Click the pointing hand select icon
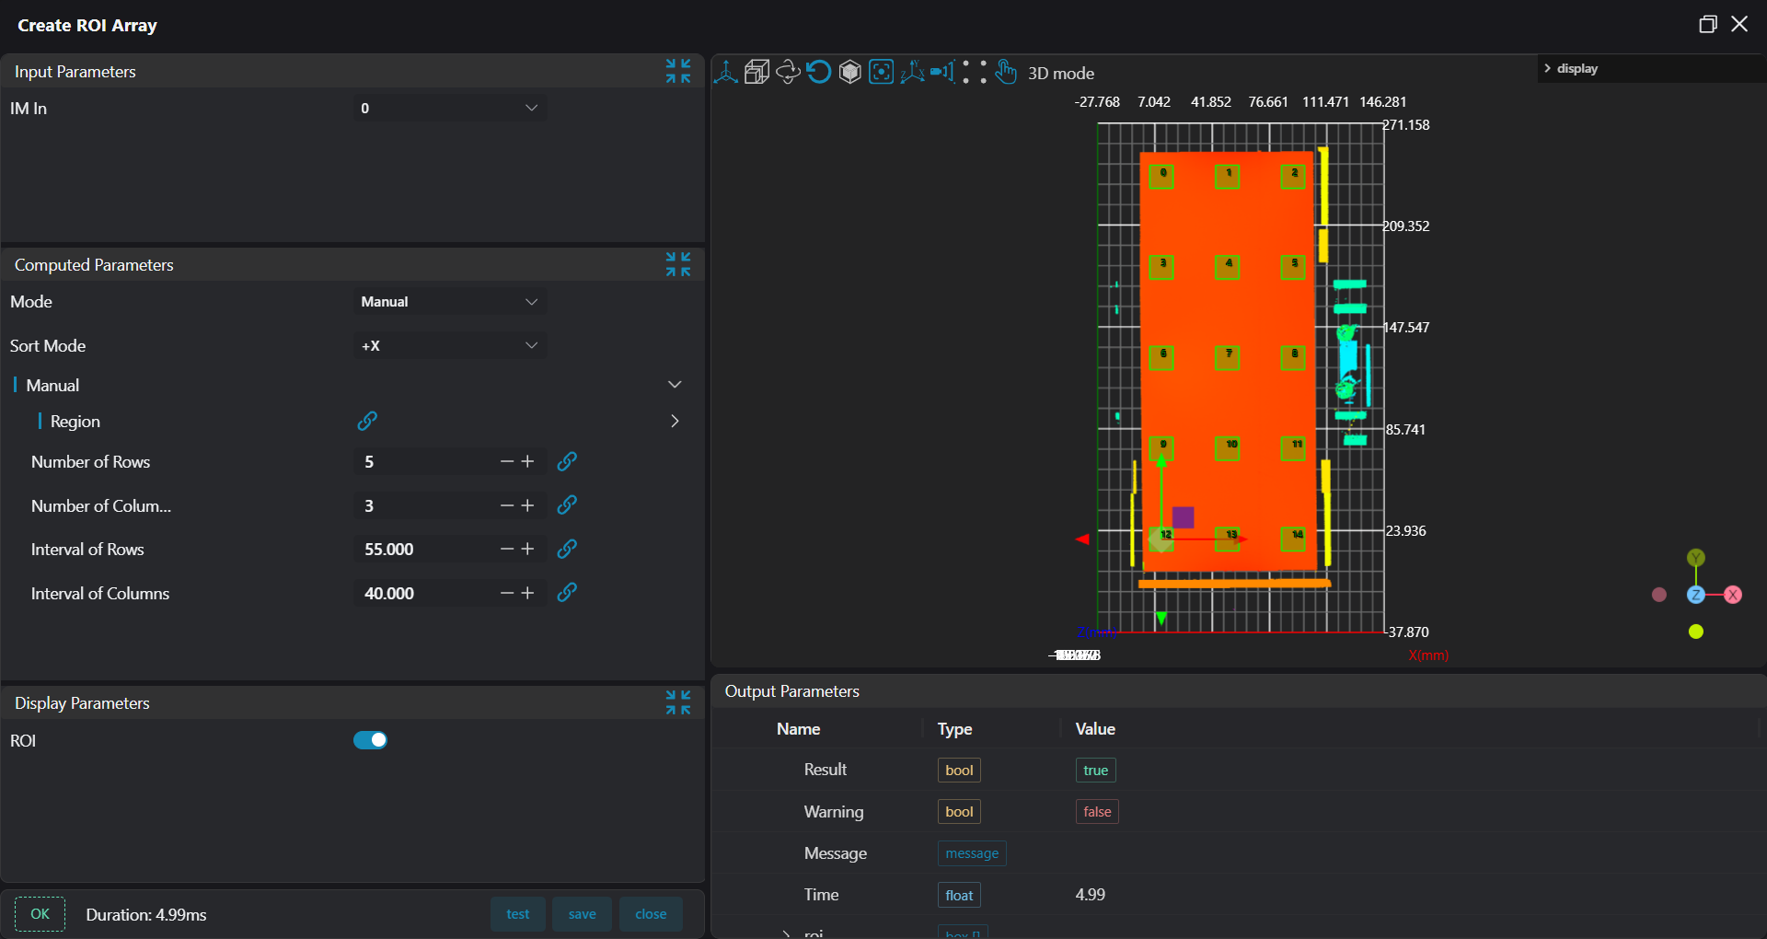Image resolution: width=1767 pixels, height=939 pixels. [x=1006, y=73]
